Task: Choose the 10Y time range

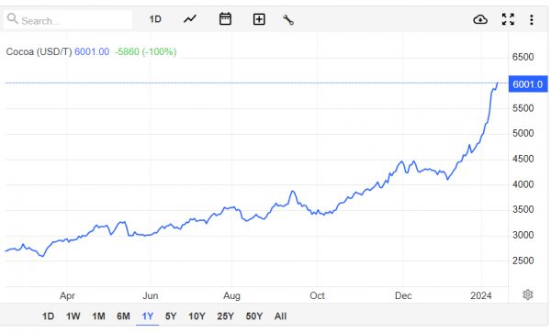Action: 197,316
